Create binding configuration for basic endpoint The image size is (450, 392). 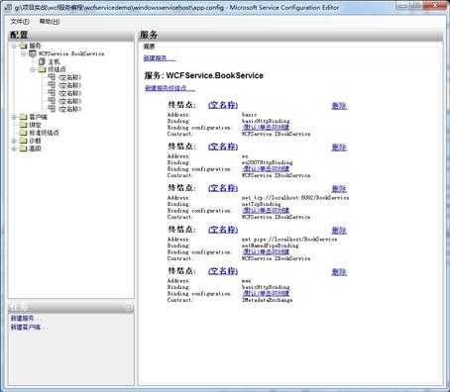tap(266, 128)
